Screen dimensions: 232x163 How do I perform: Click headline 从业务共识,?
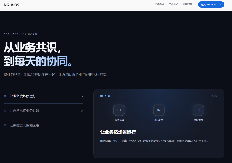[x=32, y=47]
